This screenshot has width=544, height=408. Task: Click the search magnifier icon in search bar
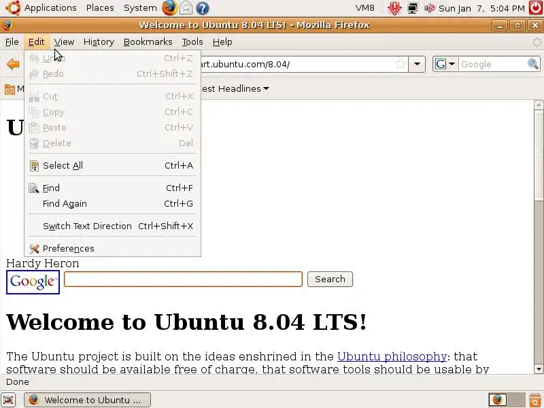click(x=533, y=64)
